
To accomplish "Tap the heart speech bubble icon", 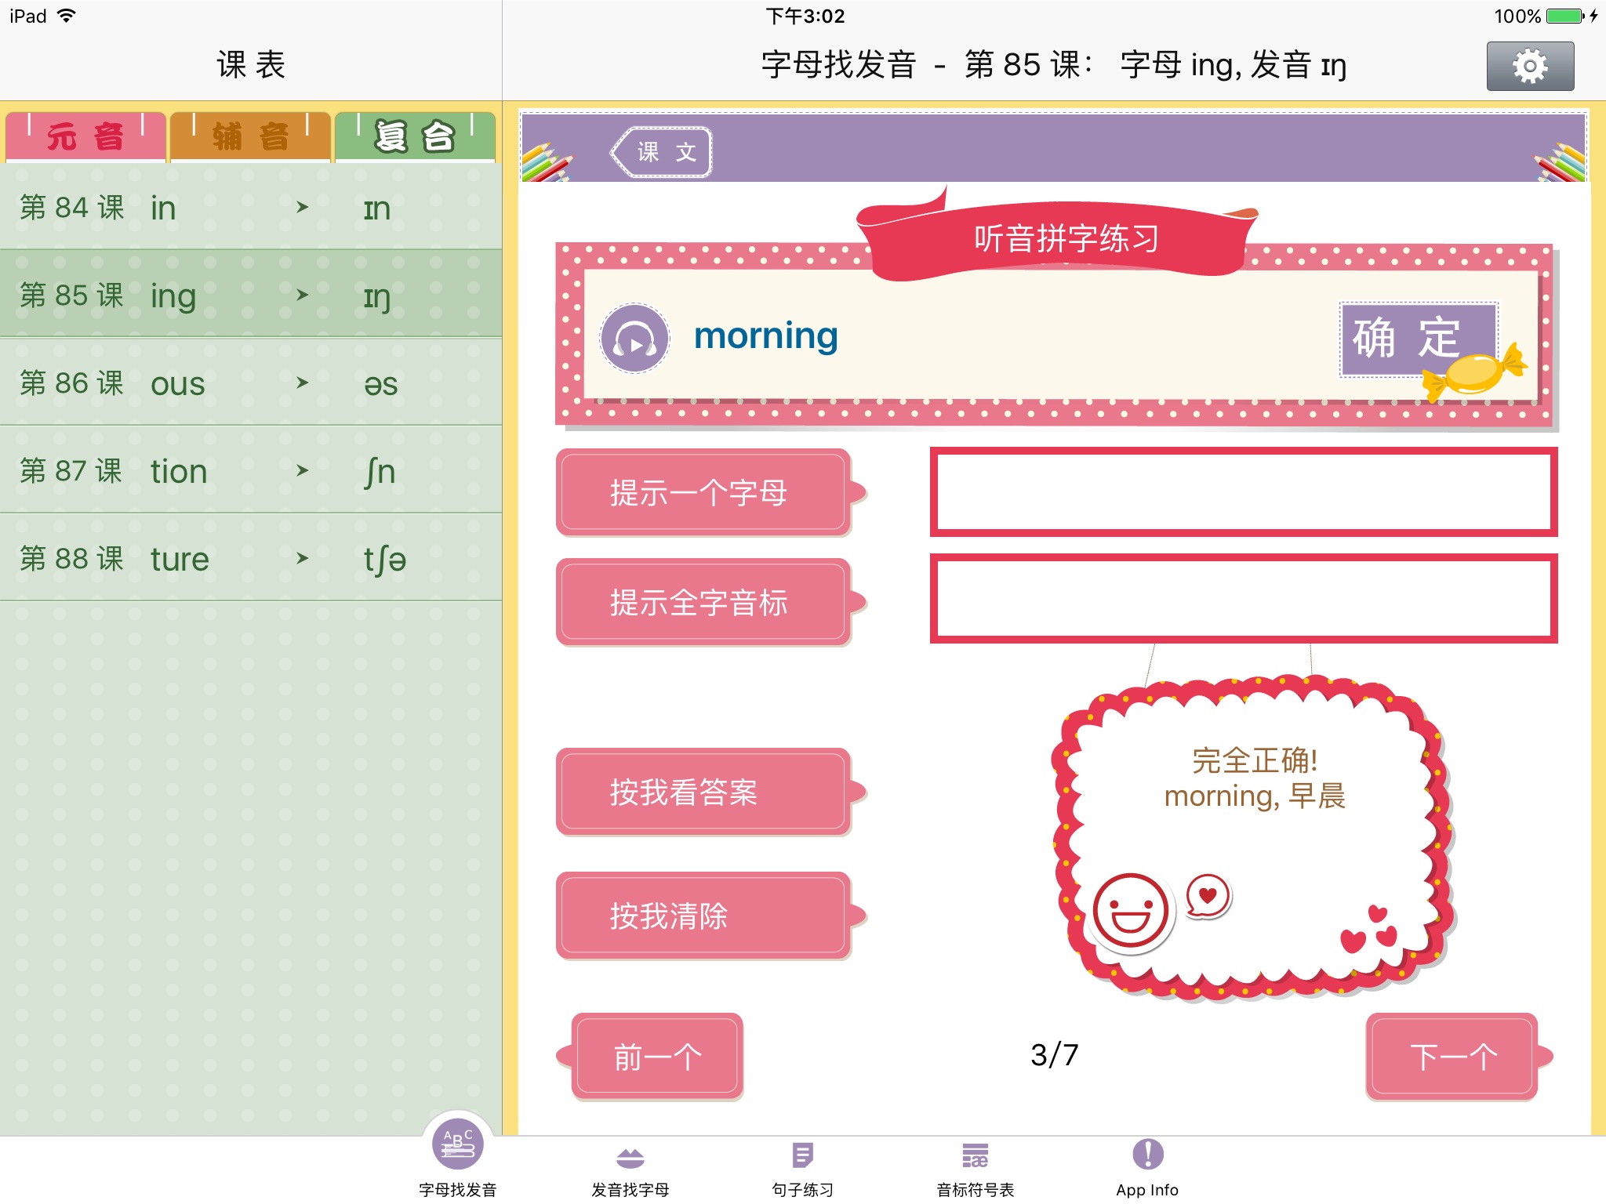I will pos(1208,895).
